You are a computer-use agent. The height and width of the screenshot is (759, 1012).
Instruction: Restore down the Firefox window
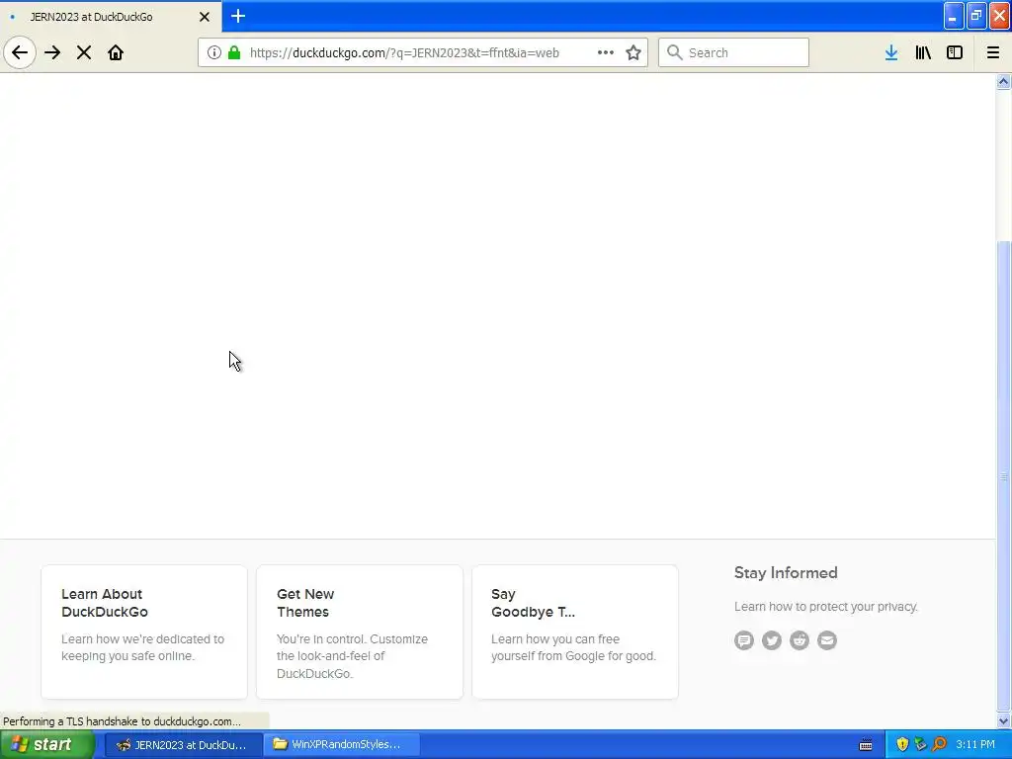pyautogui.click(x=976, y=16)
